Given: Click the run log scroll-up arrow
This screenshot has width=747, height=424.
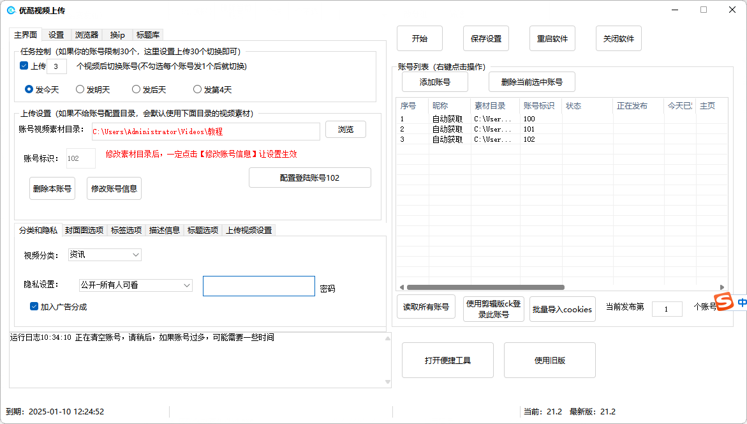Looking at the screenshot, I should click(x=388, y=338).
